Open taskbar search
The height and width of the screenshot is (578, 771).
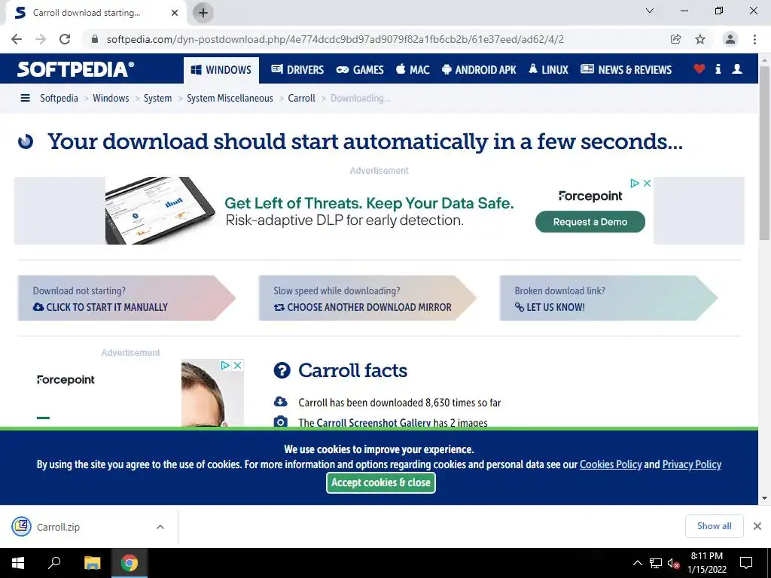tap(54, 563)
